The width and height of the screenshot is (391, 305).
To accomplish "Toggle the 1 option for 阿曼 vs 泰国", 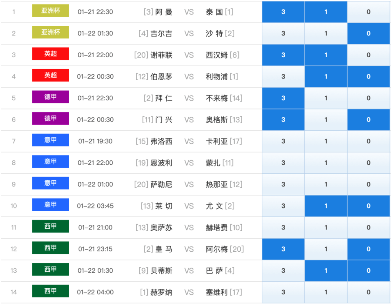I will pyautogui.click(x=326, y=12).
